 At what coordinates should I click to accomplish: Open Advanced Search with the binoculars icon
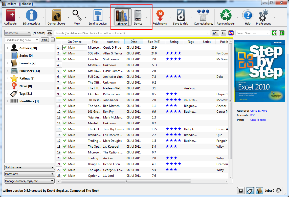(x=50, y=33)
